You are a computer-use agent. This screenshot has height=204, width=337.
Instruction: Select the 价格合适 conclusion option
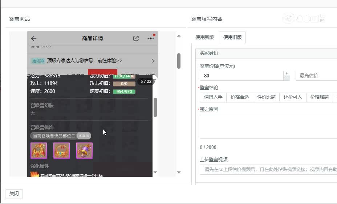[240, 97]
